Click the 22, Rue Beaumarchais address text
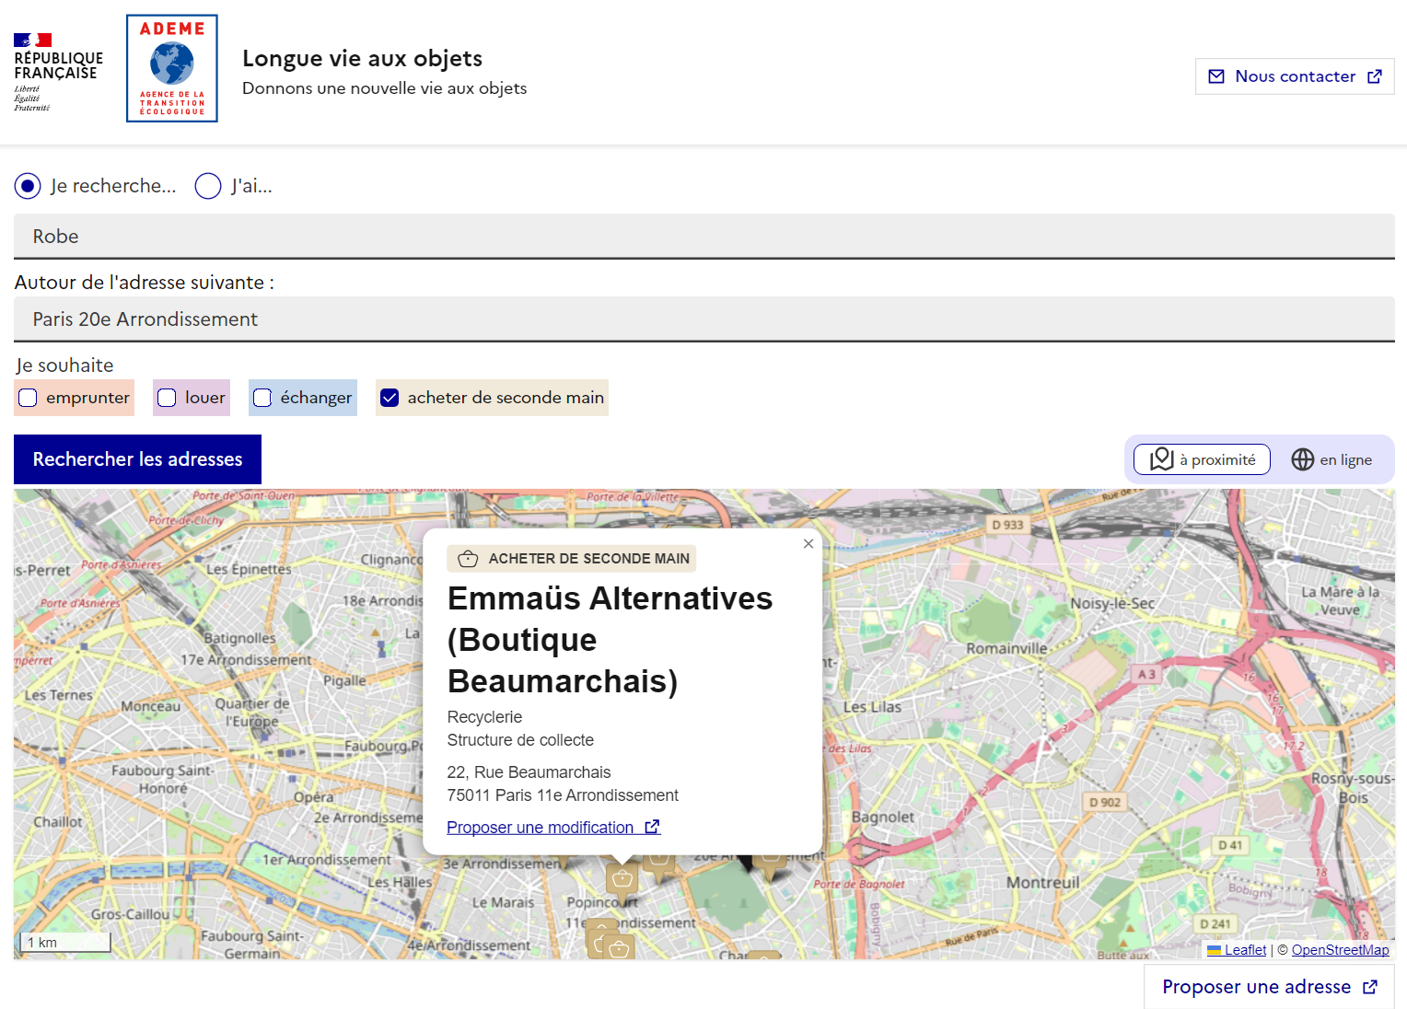Screen dimensions: 1407x1009 (x=529, y=772)
